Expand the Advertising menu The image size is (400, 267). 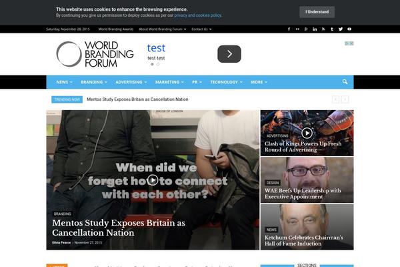(x=131, y=82)
